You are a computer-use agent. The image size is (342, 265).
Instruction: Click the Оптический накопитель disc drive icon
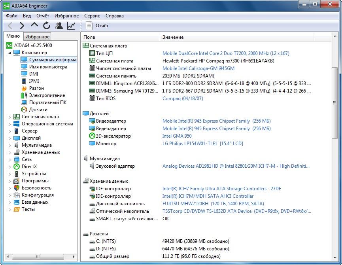92,211
